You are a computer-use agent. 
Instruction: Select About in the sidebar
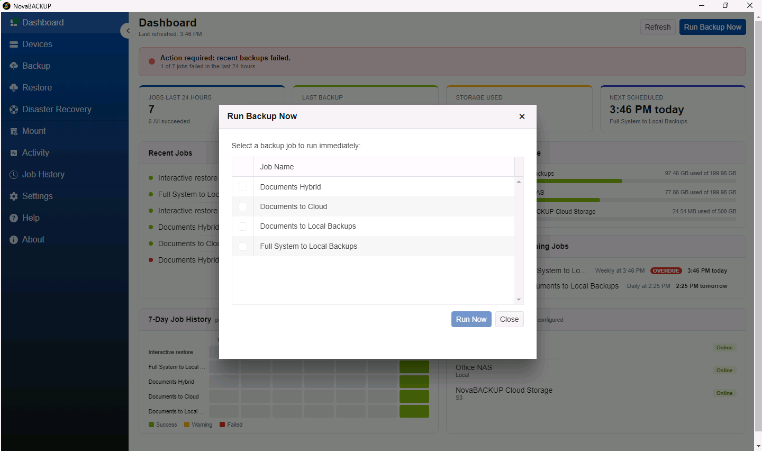(x=65, y=240)
